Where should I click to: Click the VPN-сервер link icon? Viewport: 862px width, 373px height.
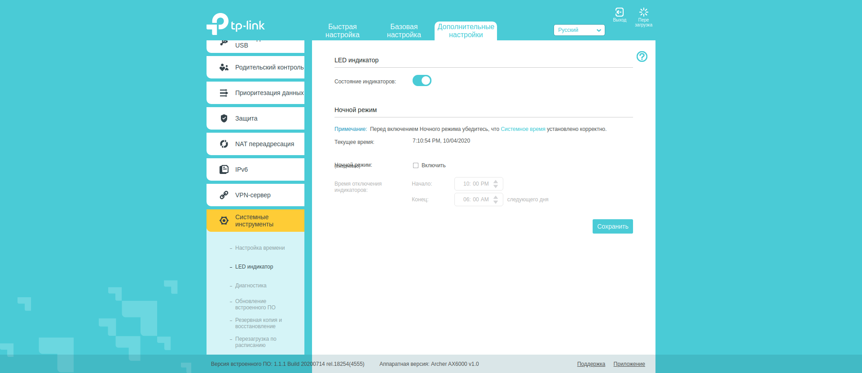[x=224, y=195]
